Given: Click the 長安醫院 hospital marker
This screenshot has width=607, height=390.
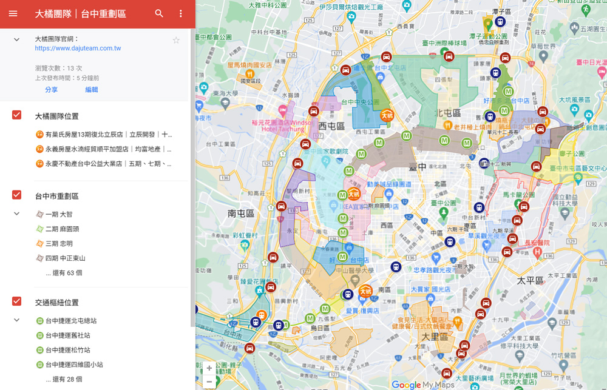Looking at the screenshot, I should [x=537, y=252].
